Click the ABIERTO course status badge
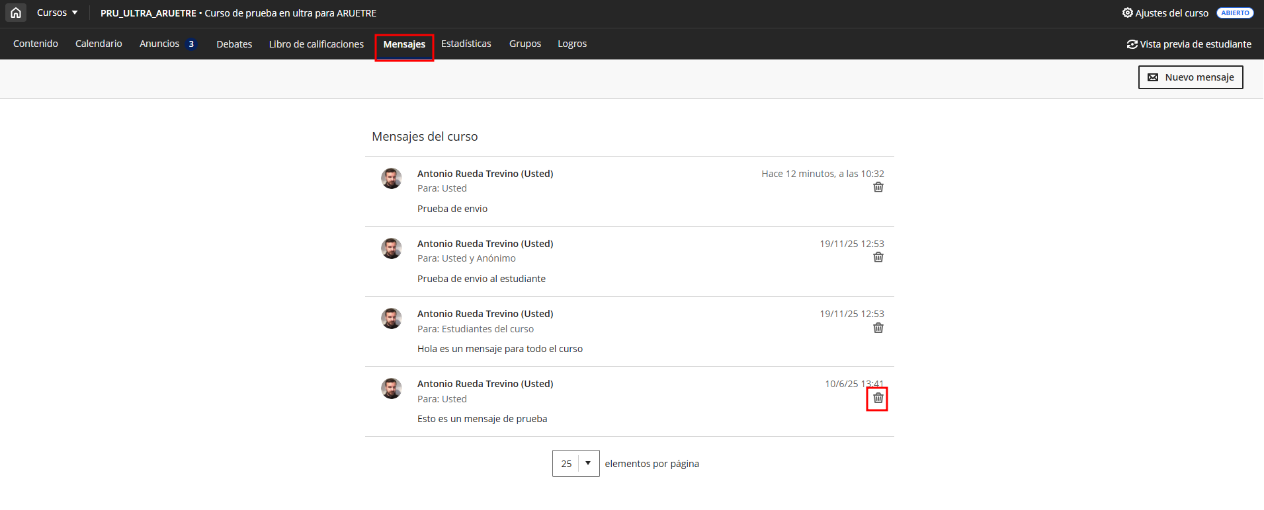 click(x=1234, y=13)
